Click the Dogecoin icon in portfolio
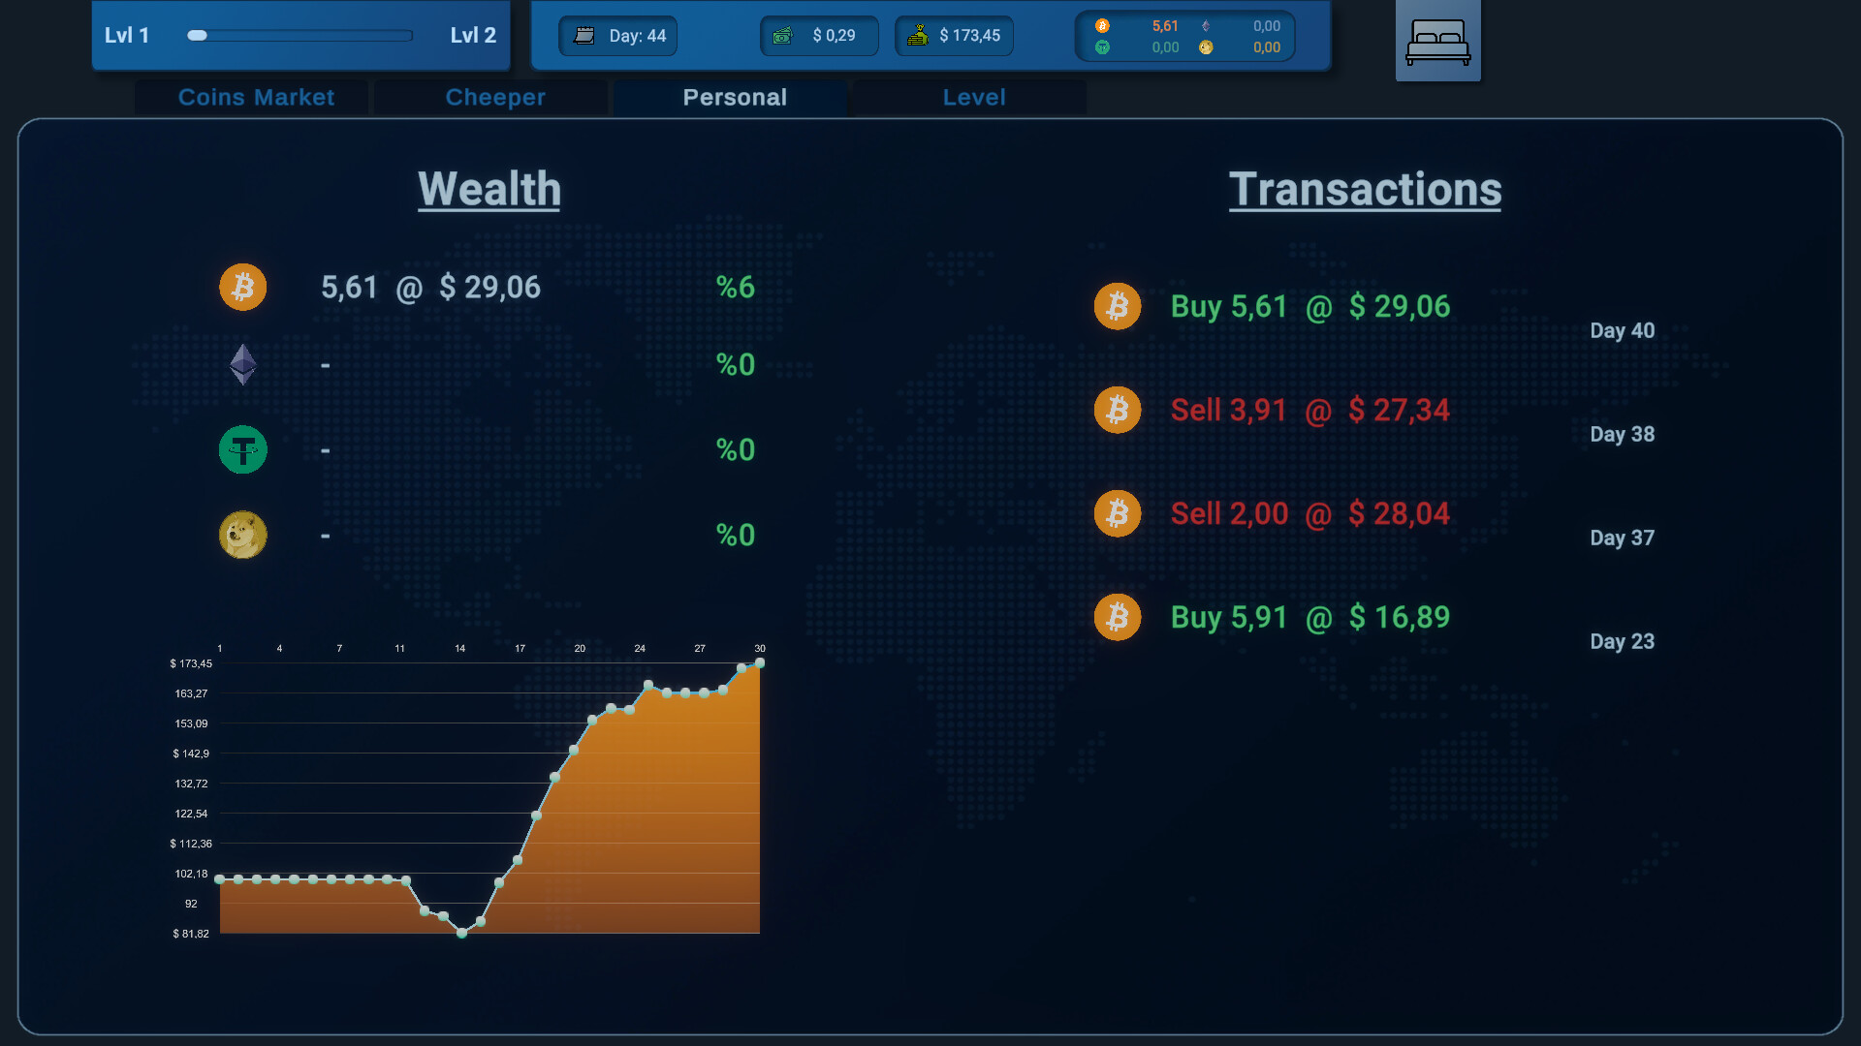The image size is (1861, 1046). [243, 534]
